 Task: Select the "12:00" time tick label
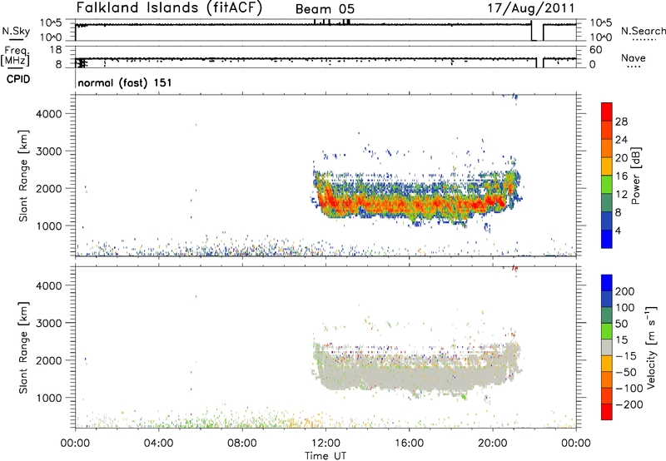(x=326, y=444)
